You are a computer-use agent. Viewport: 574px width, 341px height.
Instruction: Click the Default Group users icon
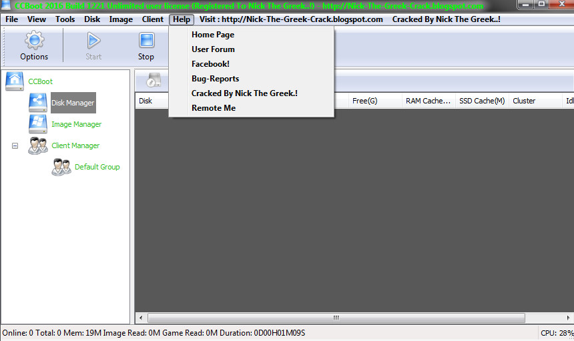pos(61,167)
